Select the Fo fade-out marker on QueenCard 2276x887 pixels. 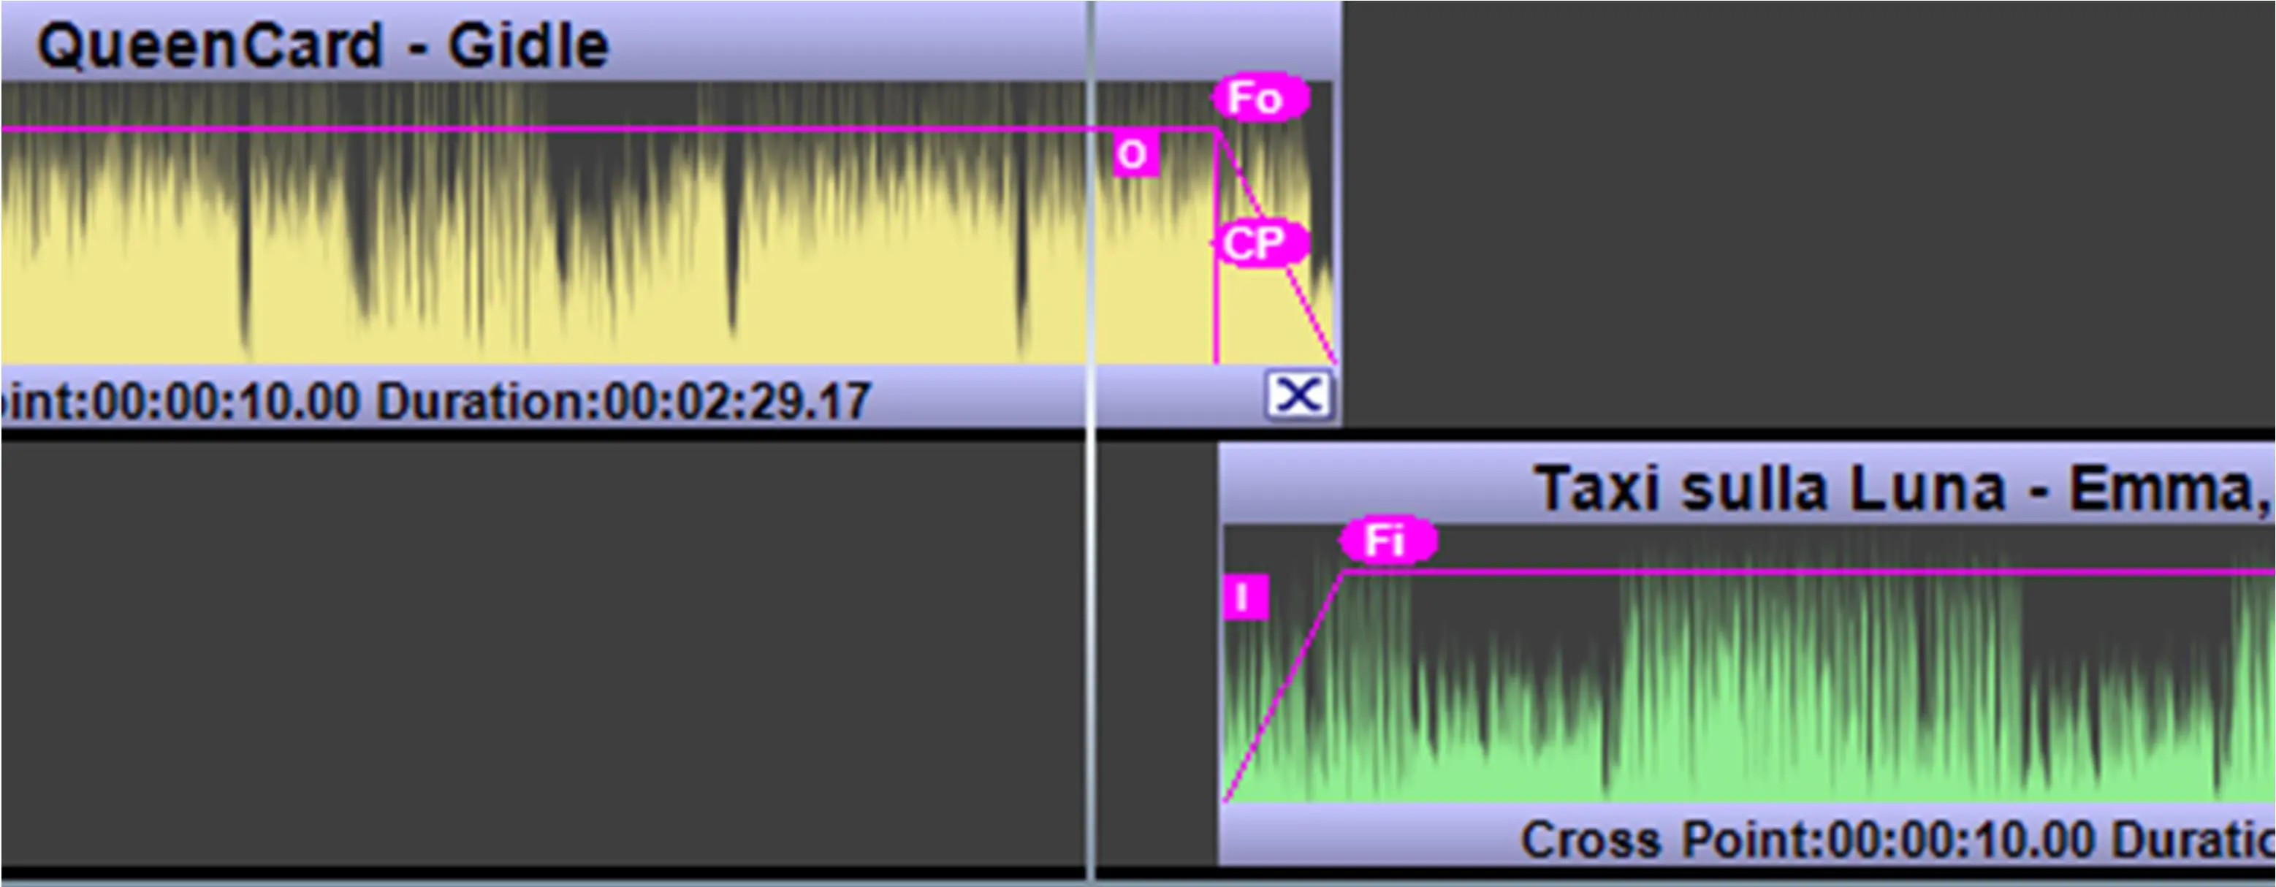coord(1261,97)
